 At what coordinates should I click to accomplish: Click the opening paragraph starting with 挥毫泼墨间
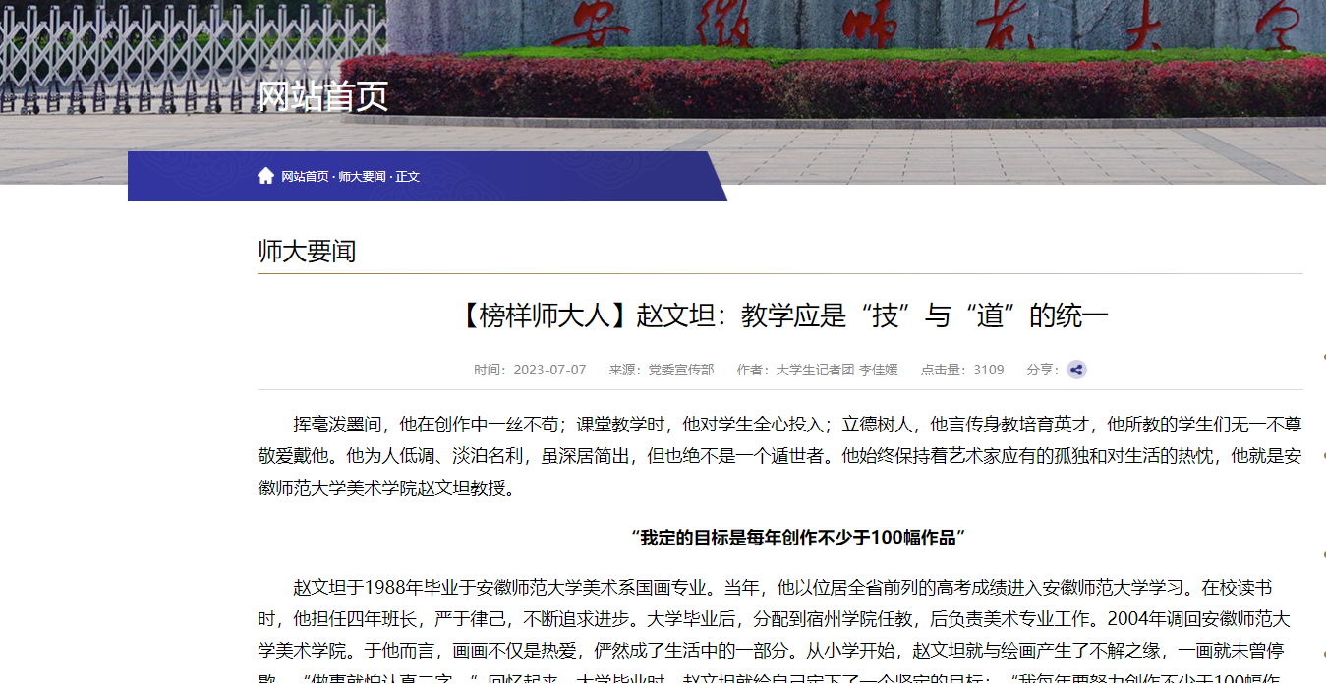(779, 456)
